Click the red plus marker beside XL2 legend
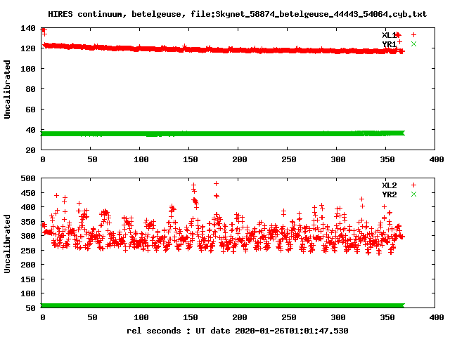 pos(413,185)
